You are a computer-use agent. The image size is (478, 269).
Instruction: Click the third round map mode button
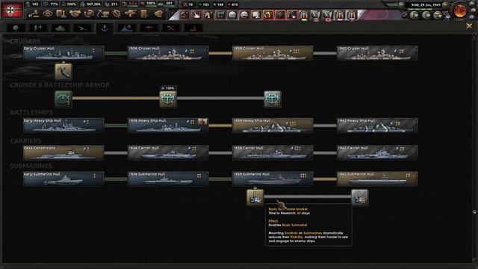438,15
